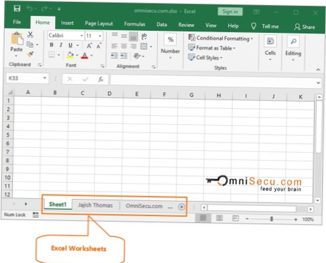Switch to Page Break Preview icon
Viewport: 326px width, 263px height.
(235, 219)
